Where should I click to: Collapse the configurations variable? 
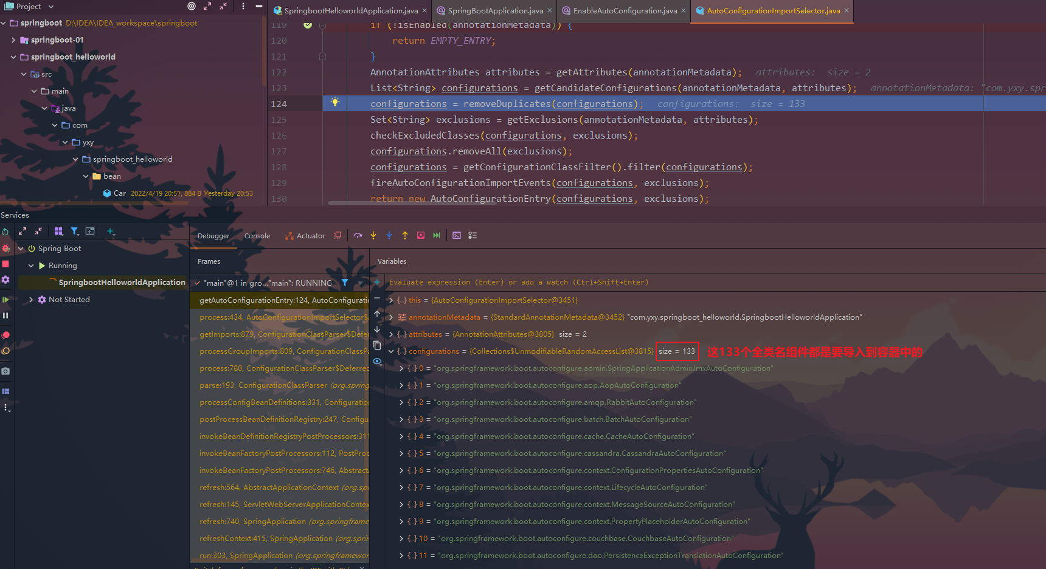391,351
